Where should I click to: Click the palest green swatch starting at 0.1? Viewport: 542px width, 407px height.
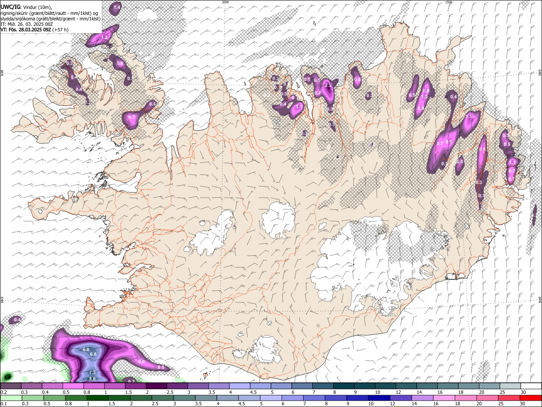[11, 398]
